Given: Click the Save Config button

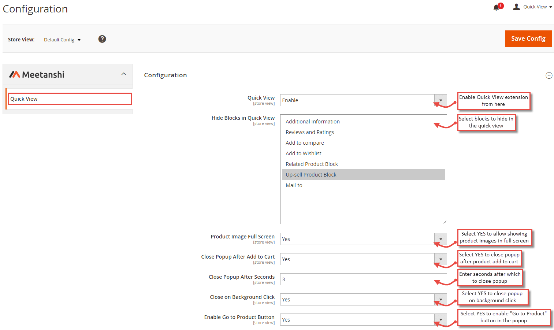Looking at the screenshot, I should [528, 38].
